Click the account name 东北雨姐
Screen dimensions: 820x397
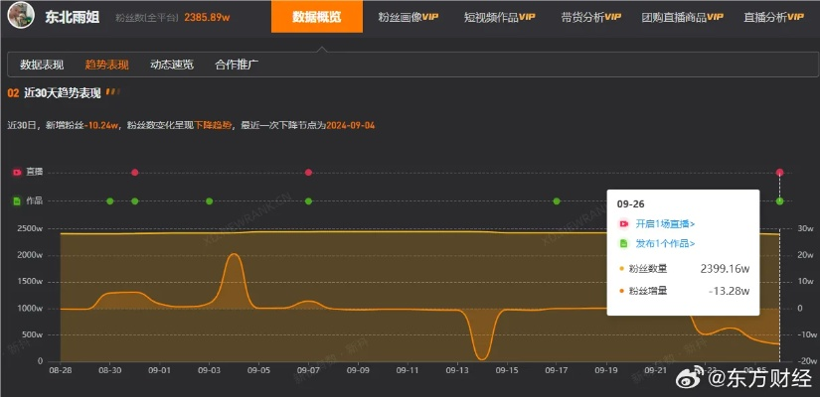pos(73,17)
